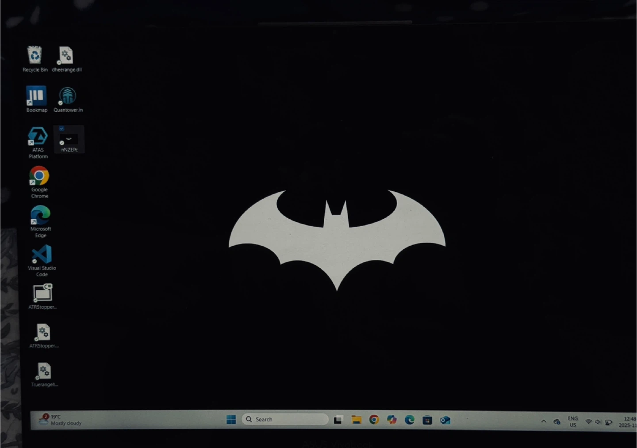
Task: Untick the checkbox on the nNZEPc item
Action: (61, 129)
